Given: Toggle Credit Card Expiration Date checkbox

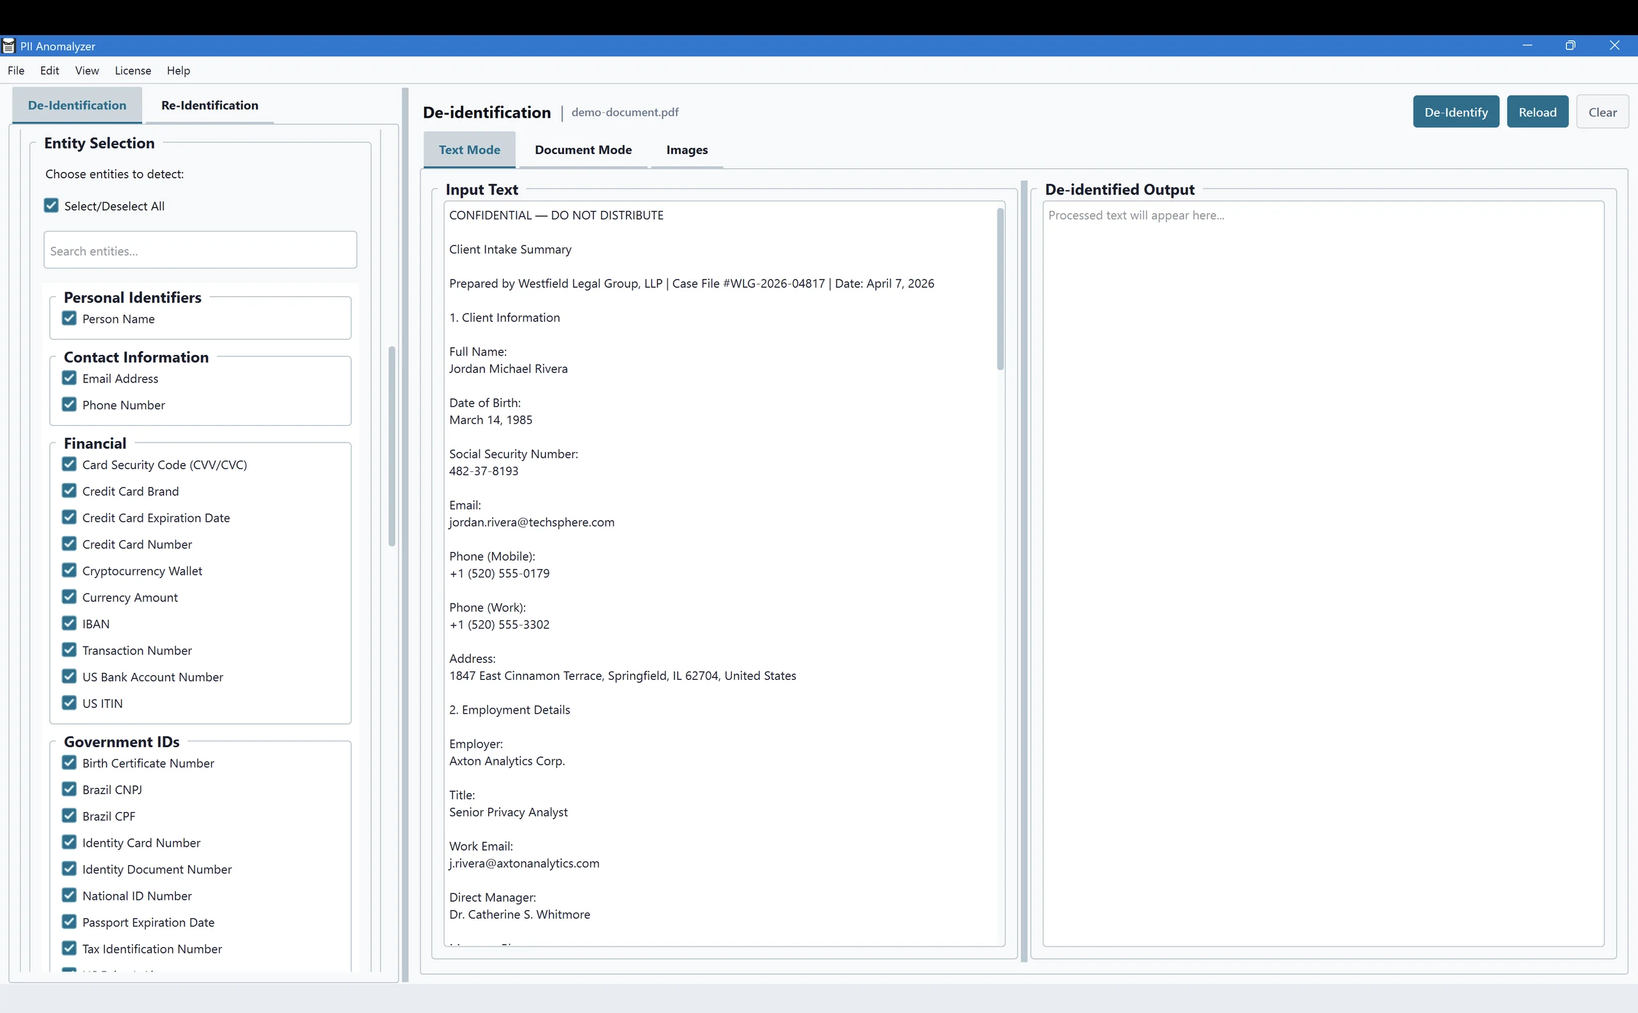Looking at the screenshot, I should (x=69, y=517).
